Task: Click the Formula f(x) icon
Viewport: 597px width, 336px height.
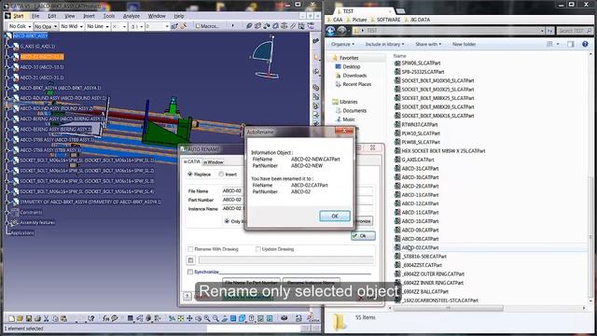Action: coord(105,318)
